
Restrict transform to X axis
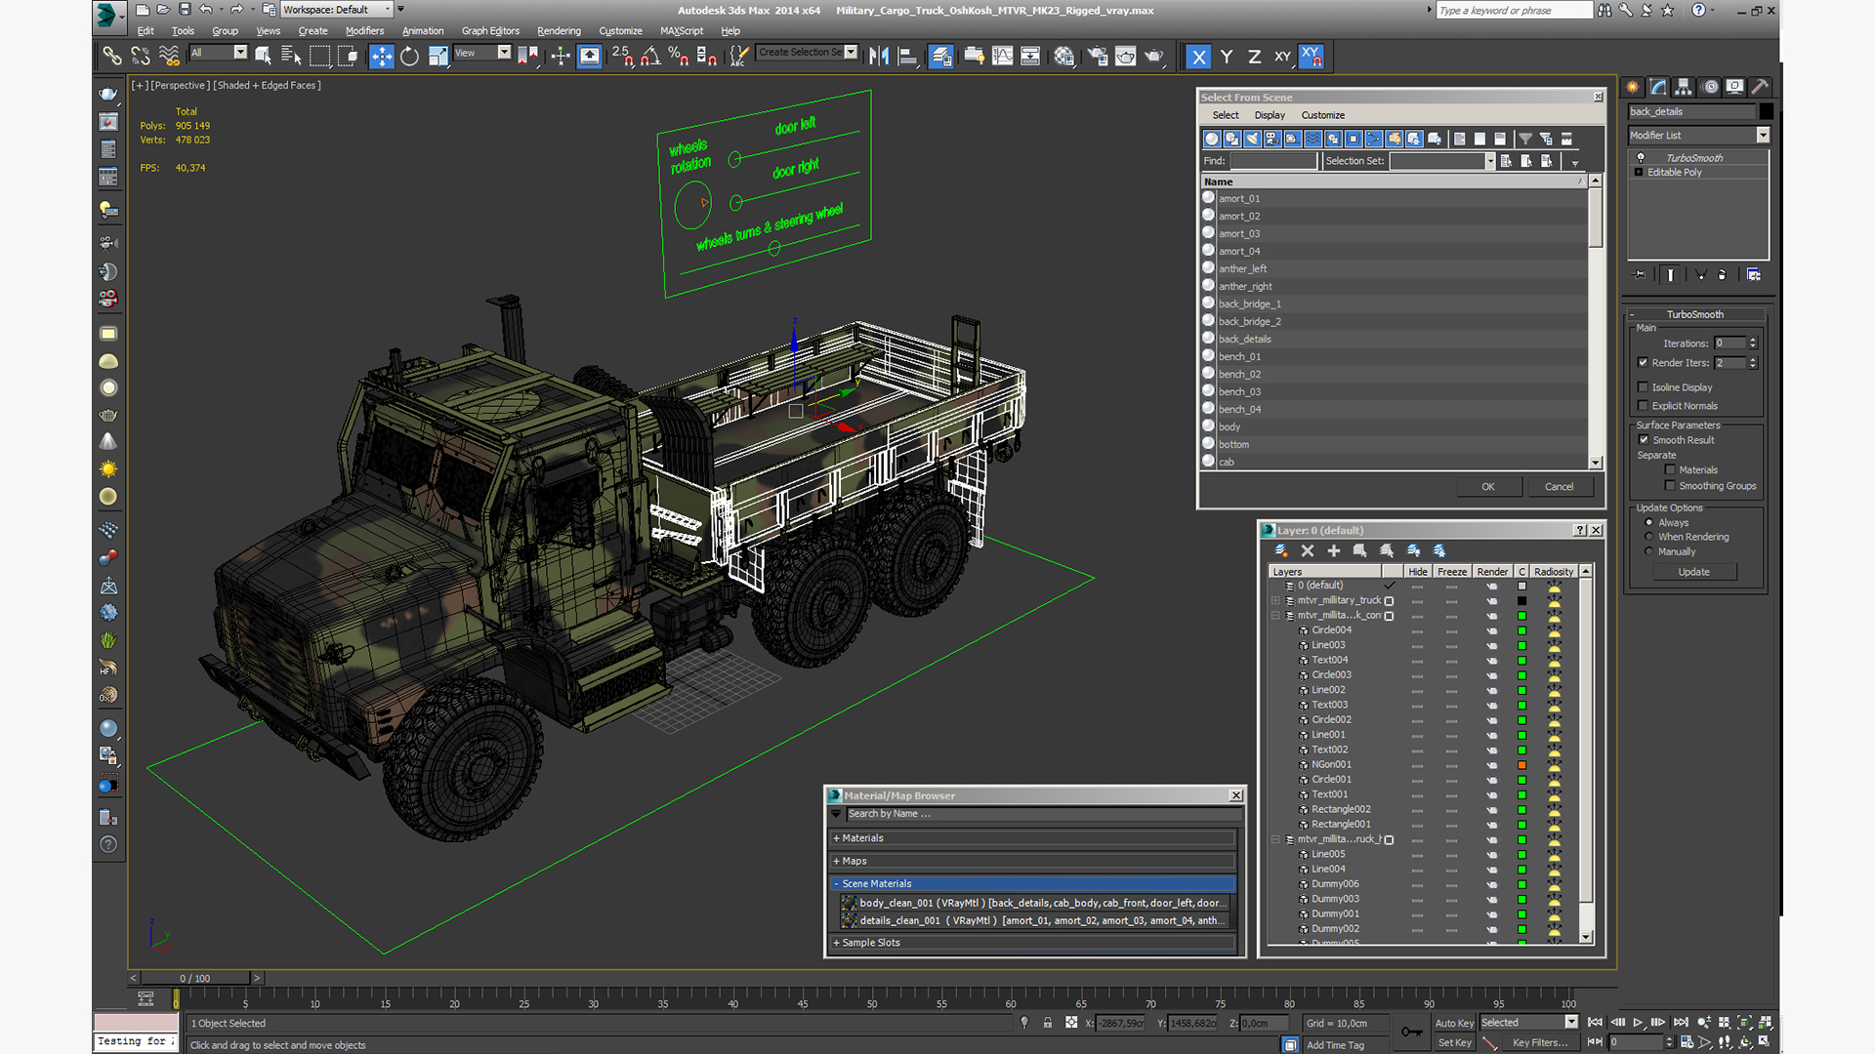pyautogui.click(x=1198, y=57)
